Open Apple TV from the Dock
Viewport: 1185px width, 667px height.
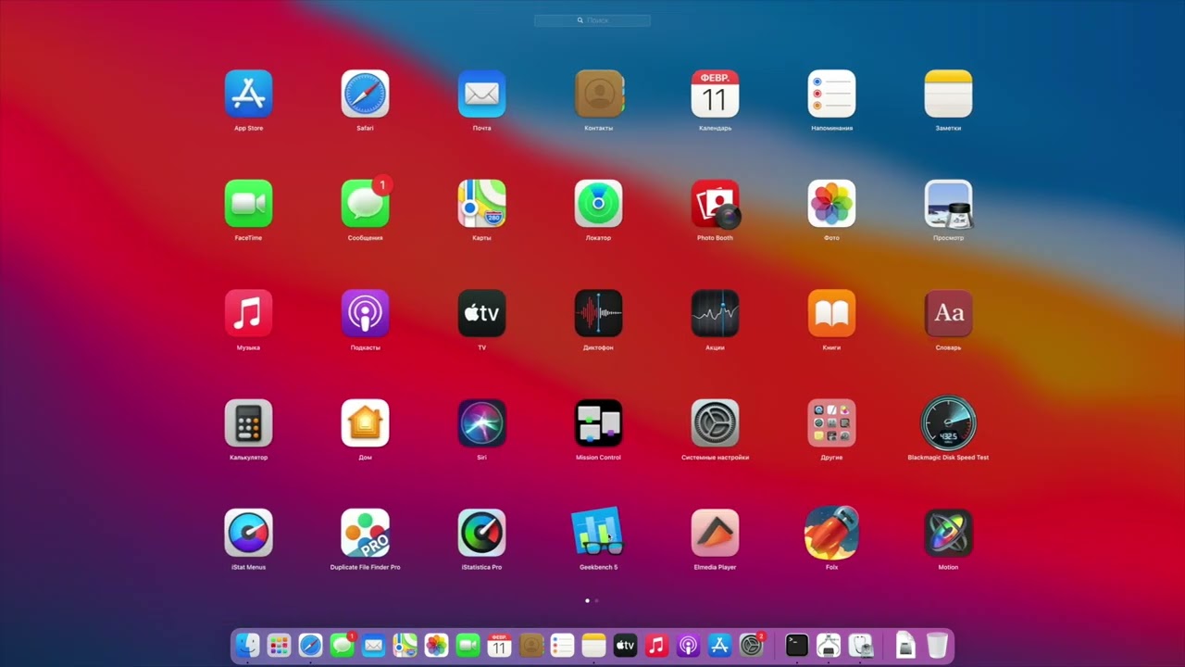point(625,645)
